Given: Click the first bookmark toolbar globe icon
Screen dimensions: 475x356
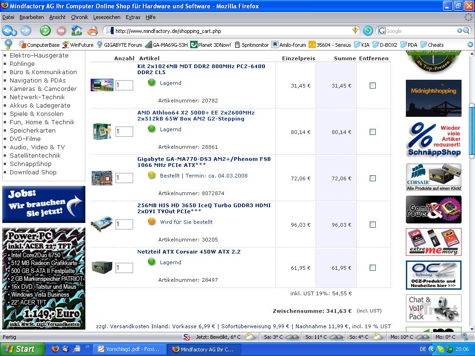Looking at the screenshot, I should point(8,44).
